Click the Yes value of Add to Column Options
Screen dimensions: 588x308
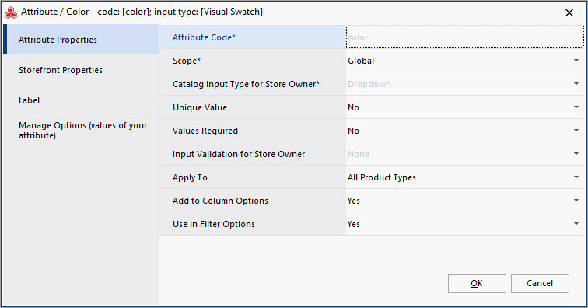pyautogui.click(x=354, y=201)
